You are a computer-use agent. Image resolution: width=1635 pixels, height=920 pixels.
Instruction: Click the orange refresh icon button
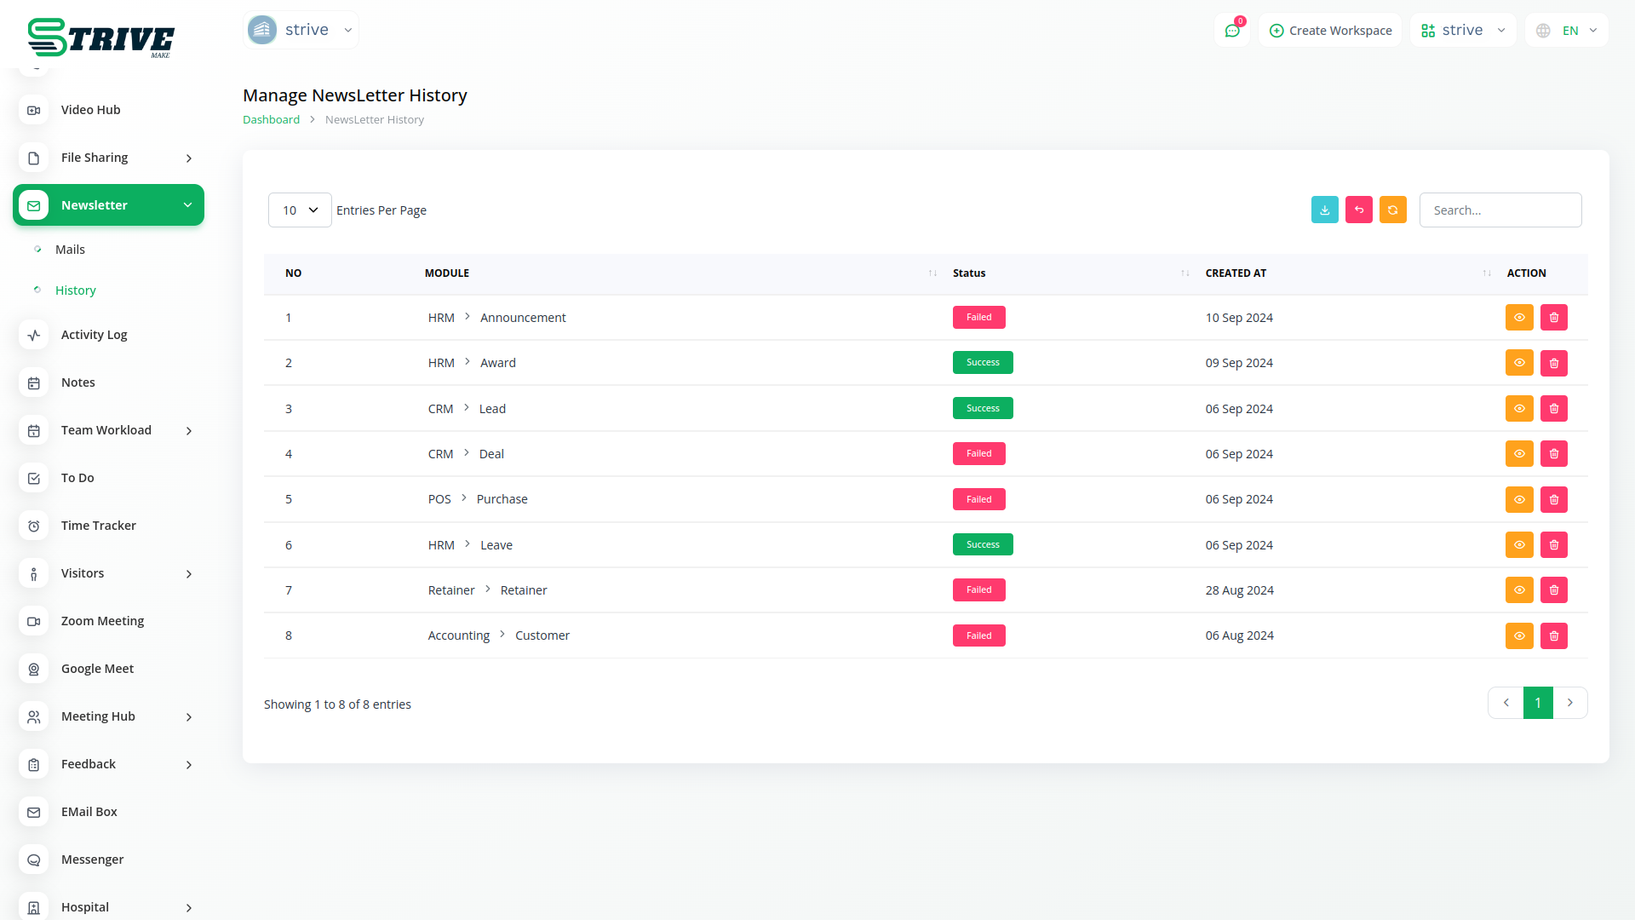tap(1392, 210)
